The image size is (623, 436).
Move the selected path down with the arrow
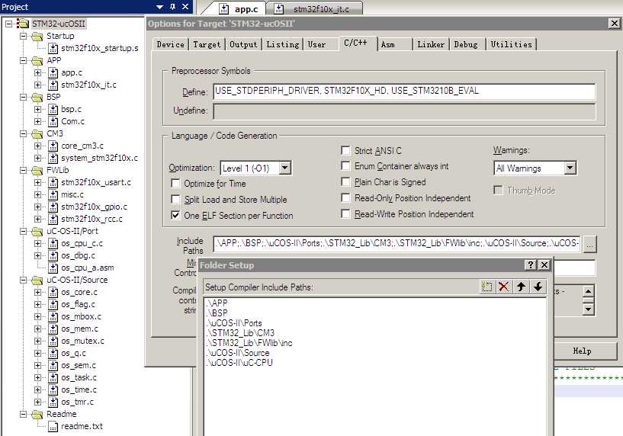coord(538,287)
